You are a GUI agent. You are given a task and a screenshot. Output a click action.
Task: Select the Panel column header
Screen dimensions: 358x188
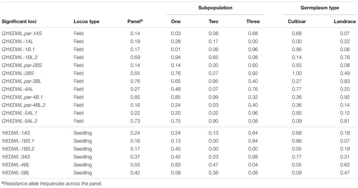pos(134,21)
